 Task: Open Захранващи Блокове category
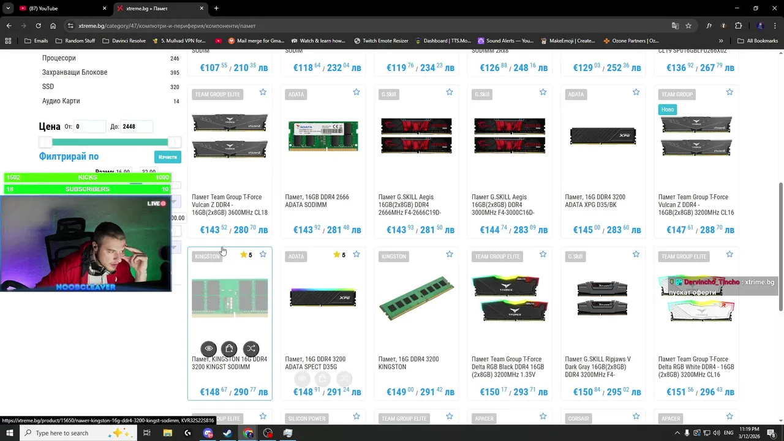click(x=75, y=72)
